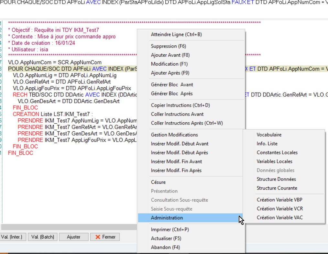The height and width of the screenshot is (254, 328).
Task: Choose Suppression (F6) menu entry
Action: coord(168,46)
